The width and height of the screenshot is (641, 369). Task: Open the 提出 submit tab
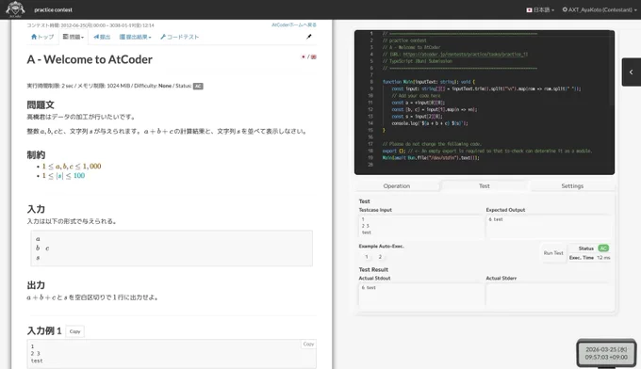point(102,37)
